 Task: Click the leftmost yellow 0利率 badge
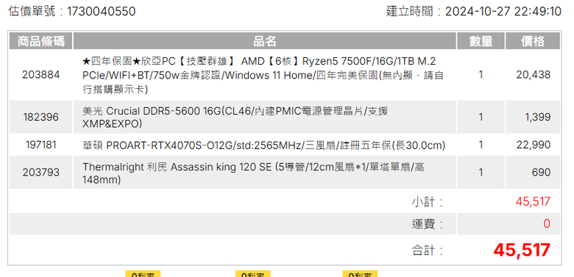pyautogui.click(x=143, y=274)
